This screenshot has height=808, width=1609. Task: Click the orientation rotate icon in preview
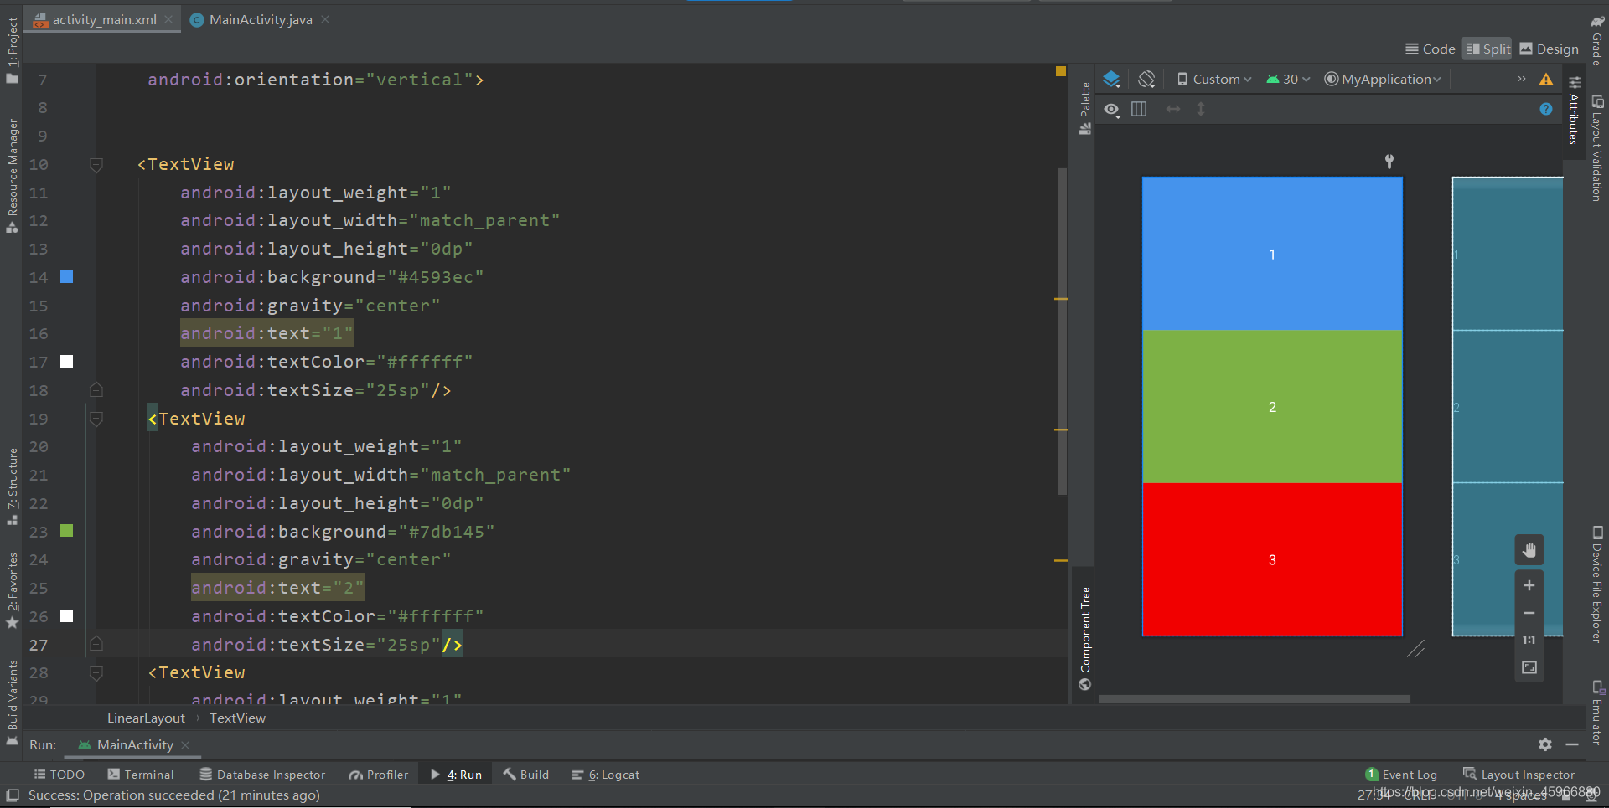pos(1147,80)
